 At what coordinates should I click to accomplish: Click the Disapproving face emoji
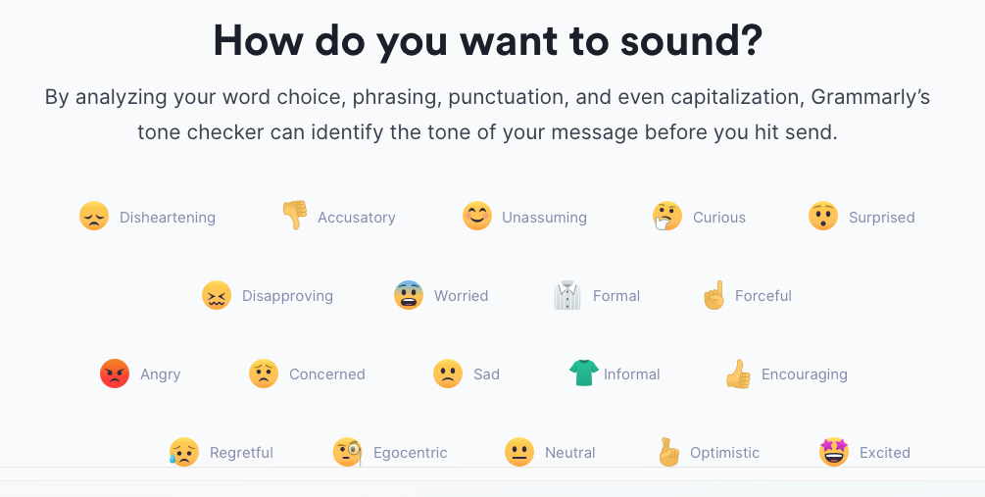pyautogui.click(x=217, y=295)
